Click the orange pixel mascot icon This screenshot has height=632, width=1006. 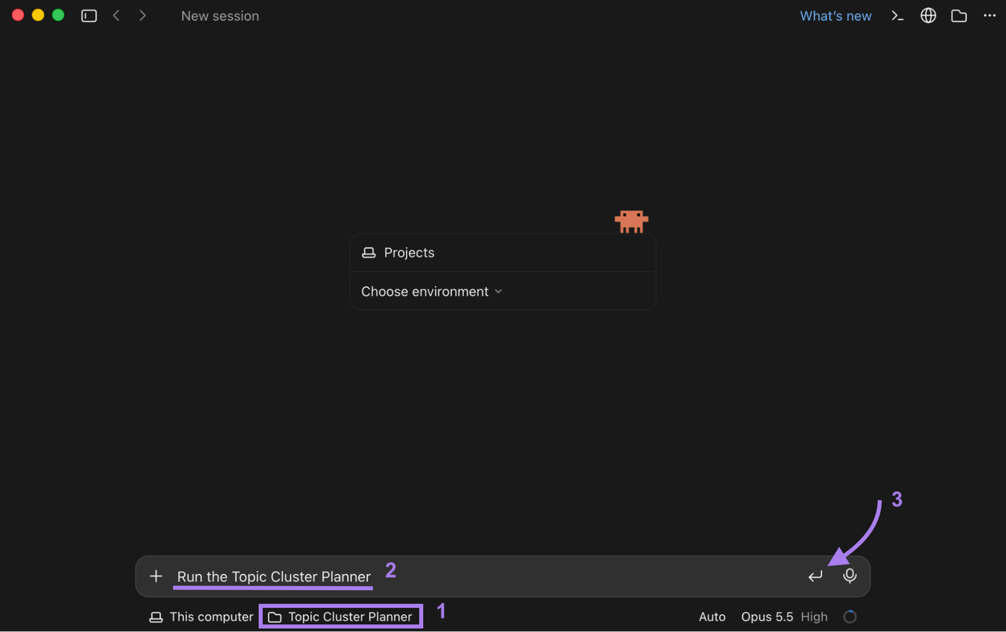[x=632, y=221]
